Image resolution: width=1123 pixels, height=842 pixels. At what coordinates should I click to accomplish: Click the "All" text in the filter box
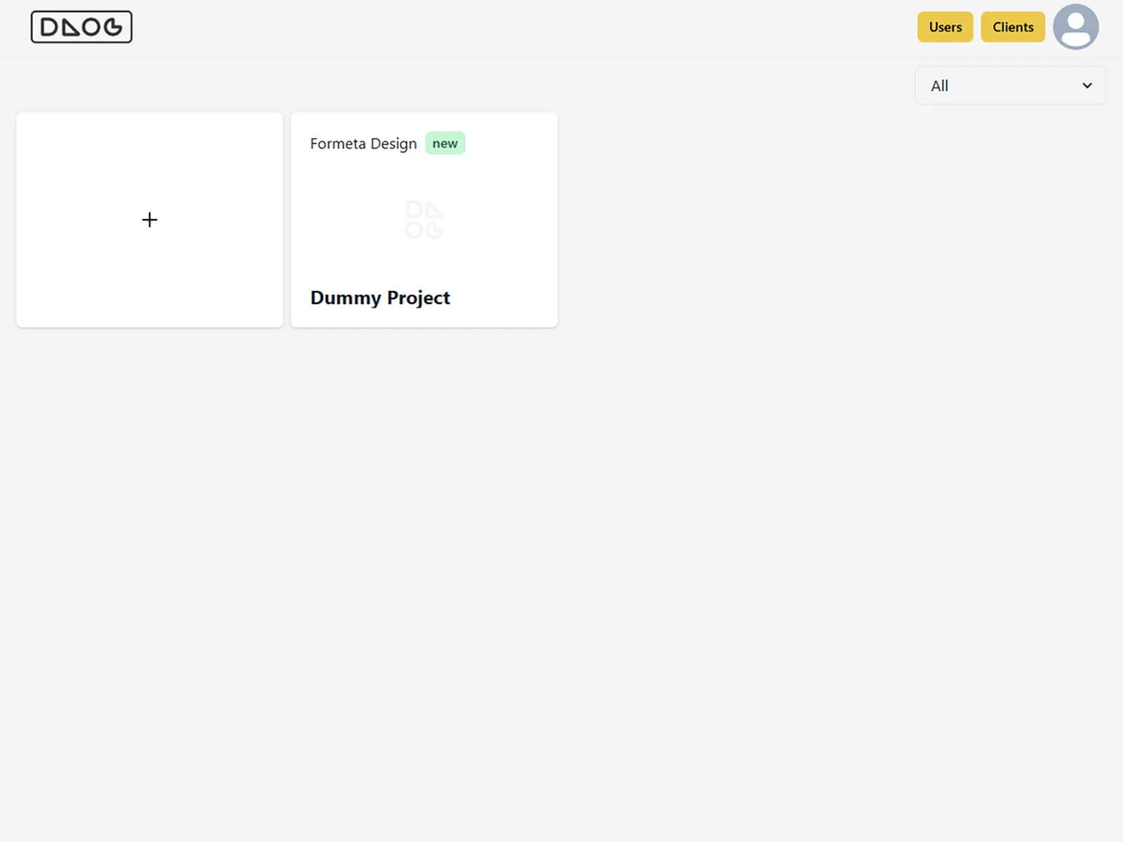pos(939,86)
